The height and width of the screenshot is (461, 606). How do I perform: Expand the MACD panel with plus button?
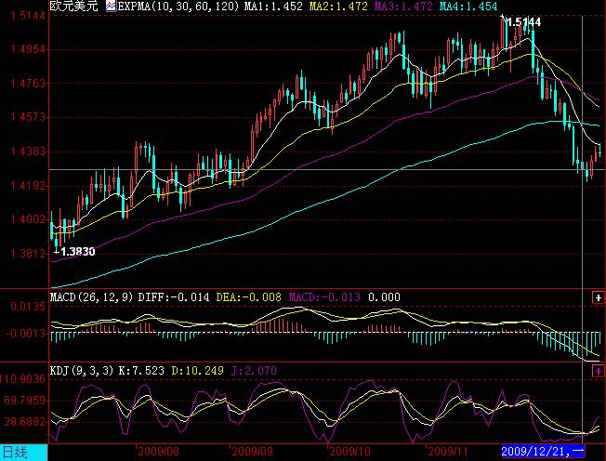598,298
